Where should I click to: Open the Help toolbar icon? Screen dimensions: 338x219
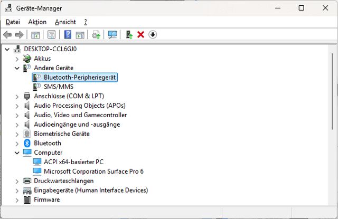tap(68, 35)
